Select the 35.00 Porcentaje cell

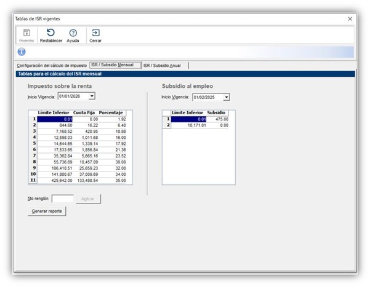click(x=115, y=181)
